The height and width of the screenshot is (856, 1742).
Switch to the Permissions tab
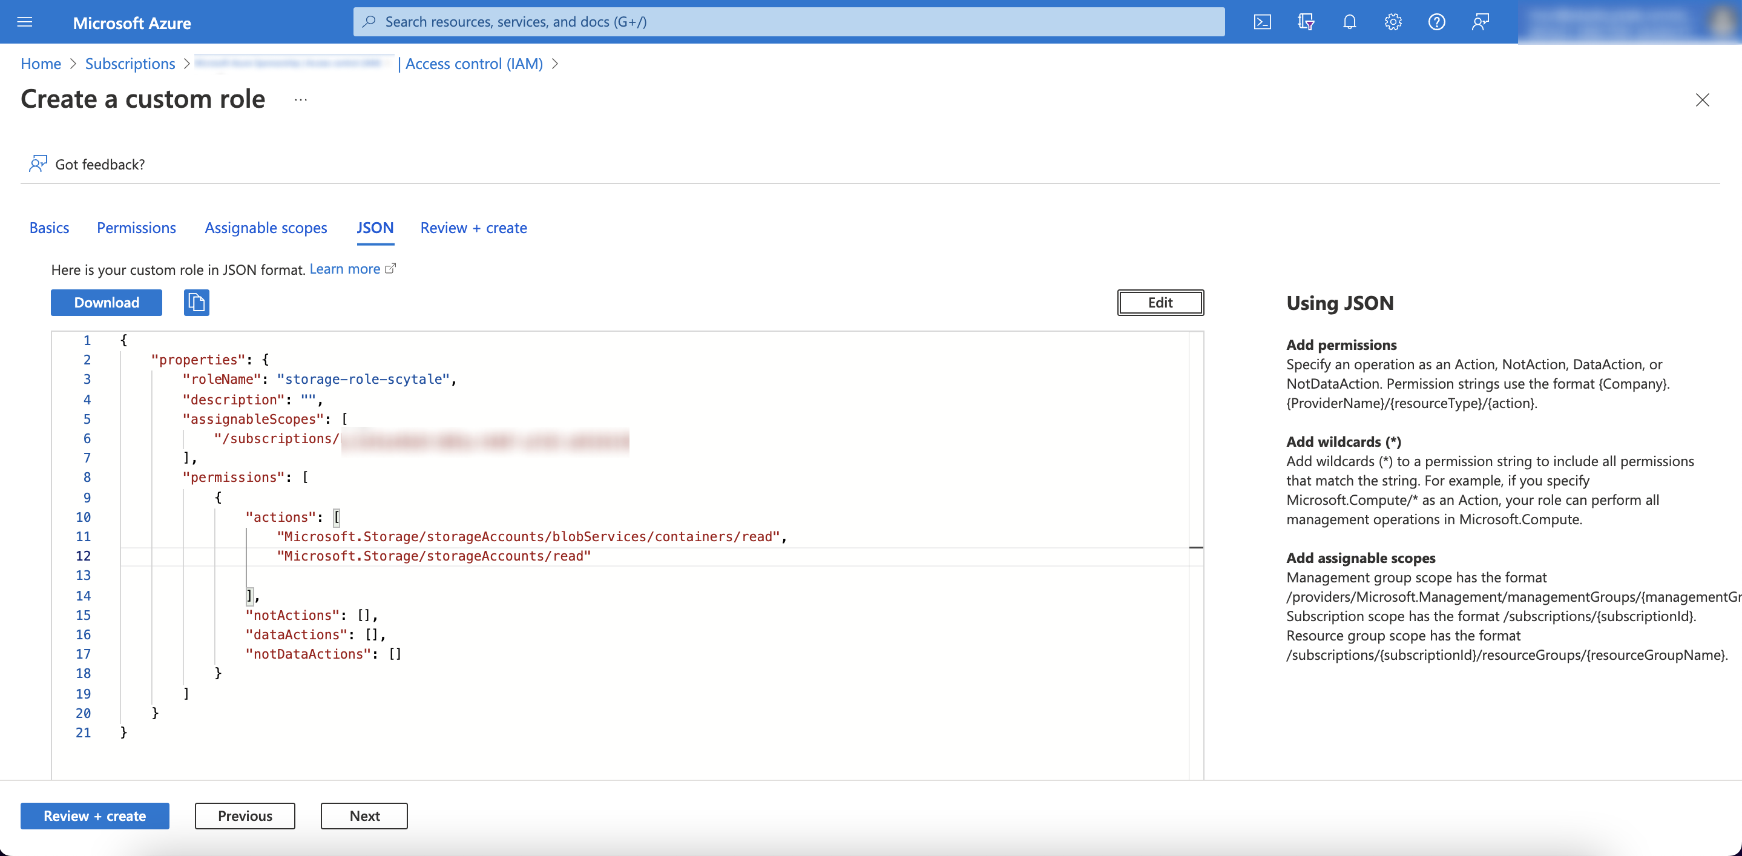[x=136, y=228]
